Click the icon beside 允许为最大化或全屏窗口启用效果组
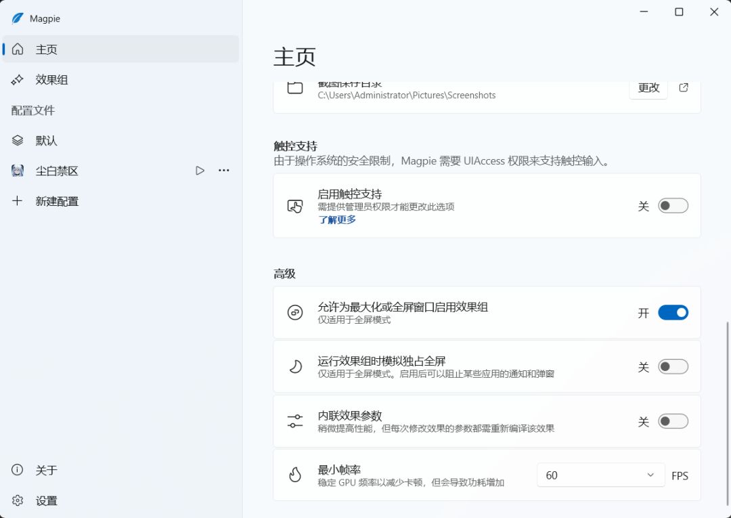 pos(295,312)
